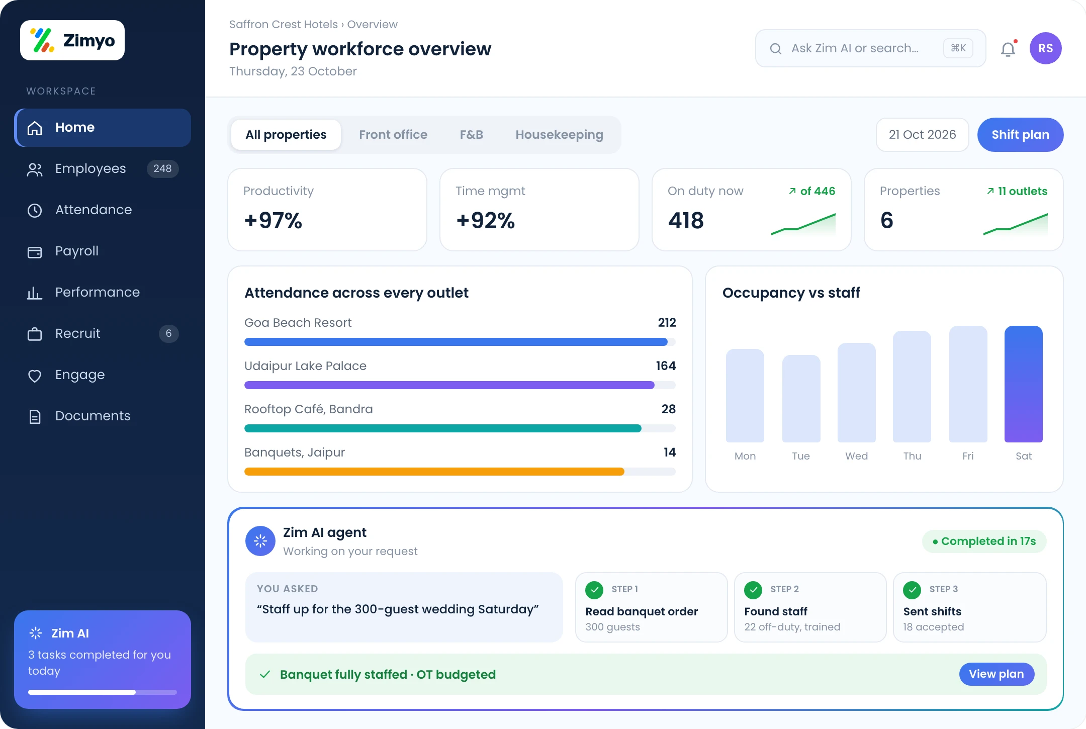1086x729 pixels.
Task: Click the Thursday occupancy bar
Action: pyautogui.click(x=912, y=387)
